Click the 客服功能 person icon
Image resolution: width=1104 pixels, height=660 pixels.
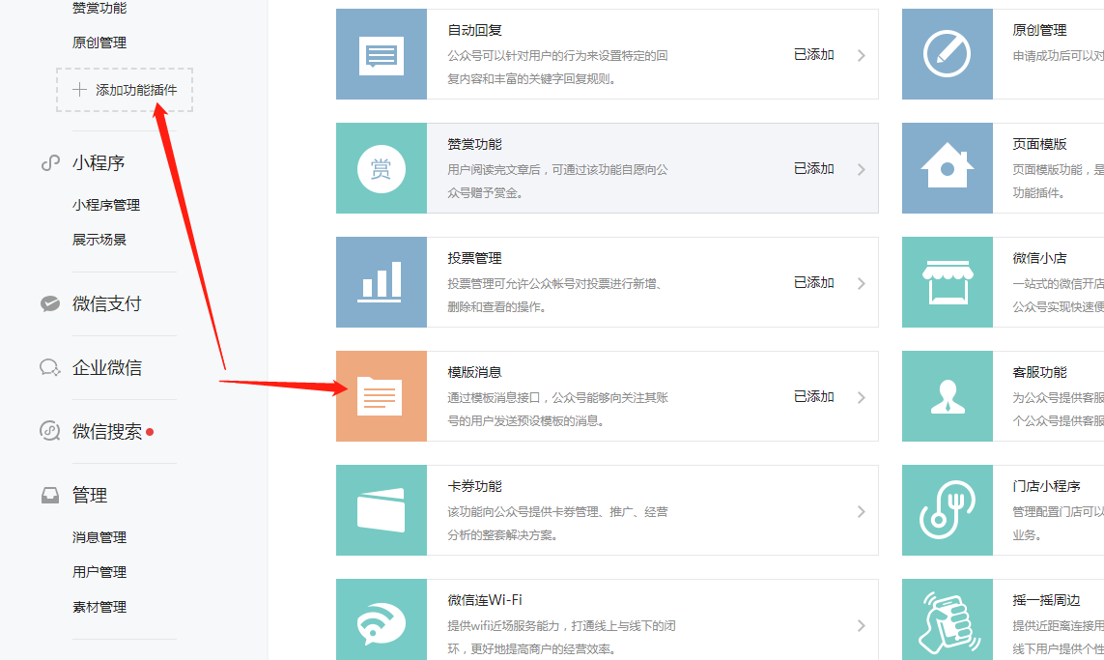(947, 396)
